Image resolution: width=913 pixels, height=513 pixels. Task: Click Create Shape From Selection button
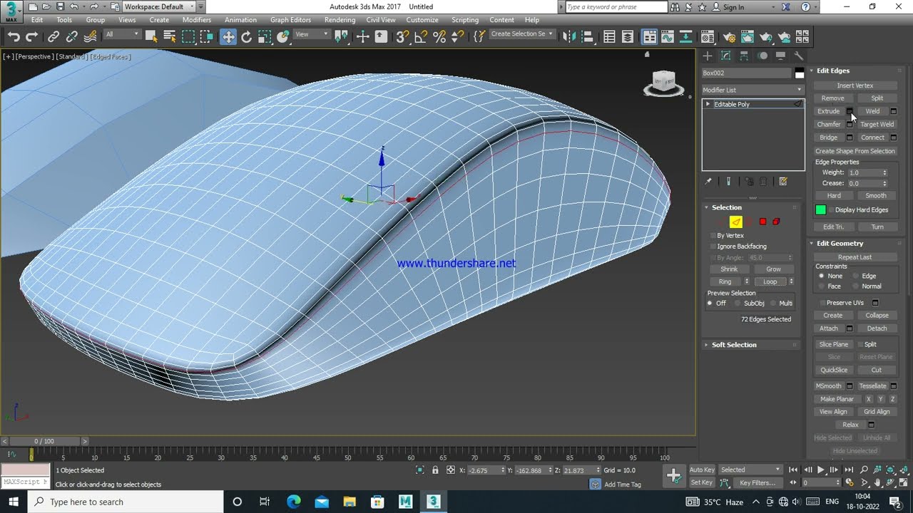pyautogui.click(x=855, y=151)
